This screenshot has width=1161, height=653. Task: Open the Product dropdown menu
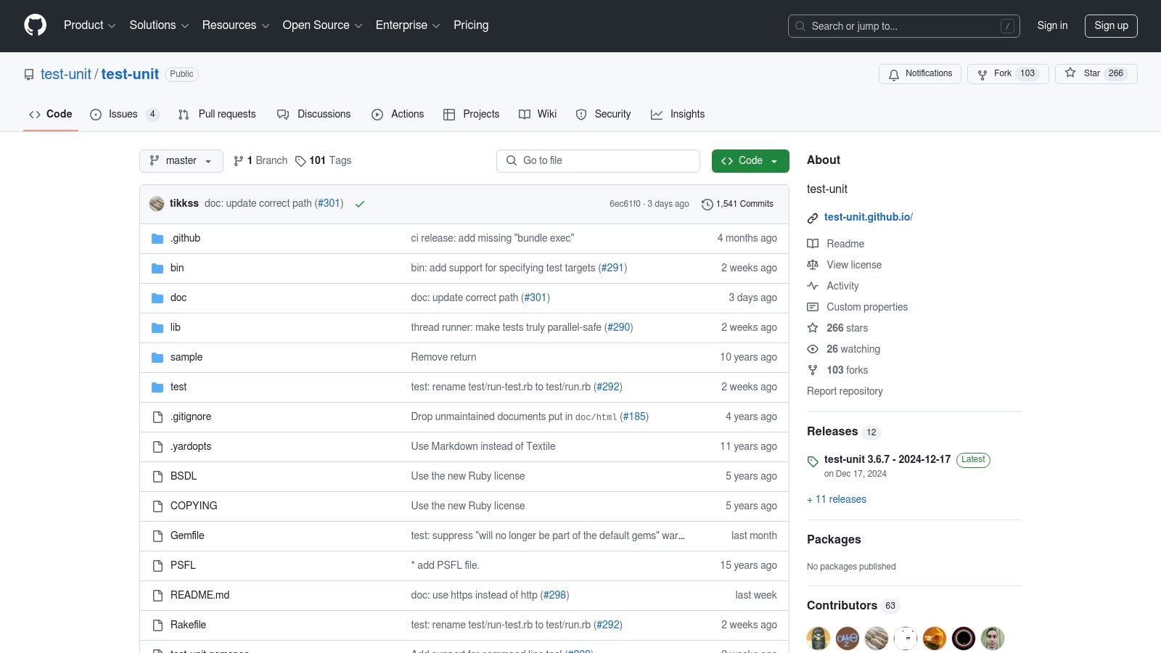pyautogui.click(x=89, y=25)
